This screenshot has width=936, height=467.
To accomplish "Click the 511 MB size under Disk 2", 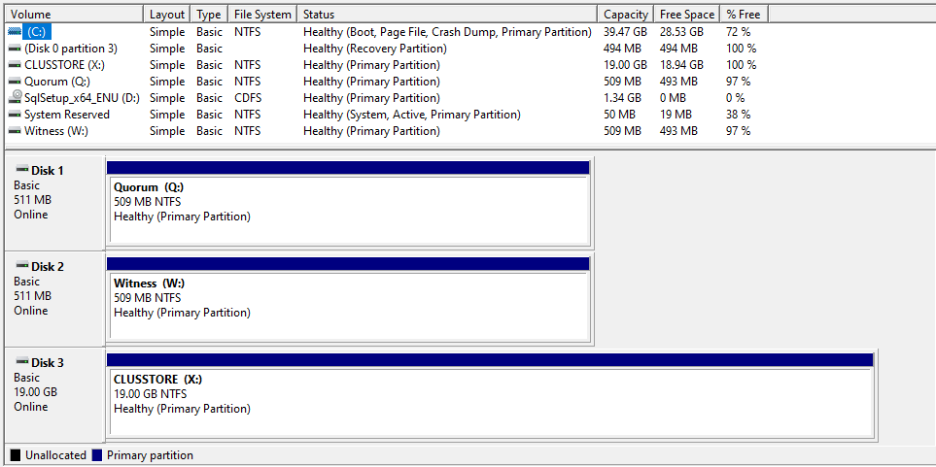I will (x=32, y=295).
